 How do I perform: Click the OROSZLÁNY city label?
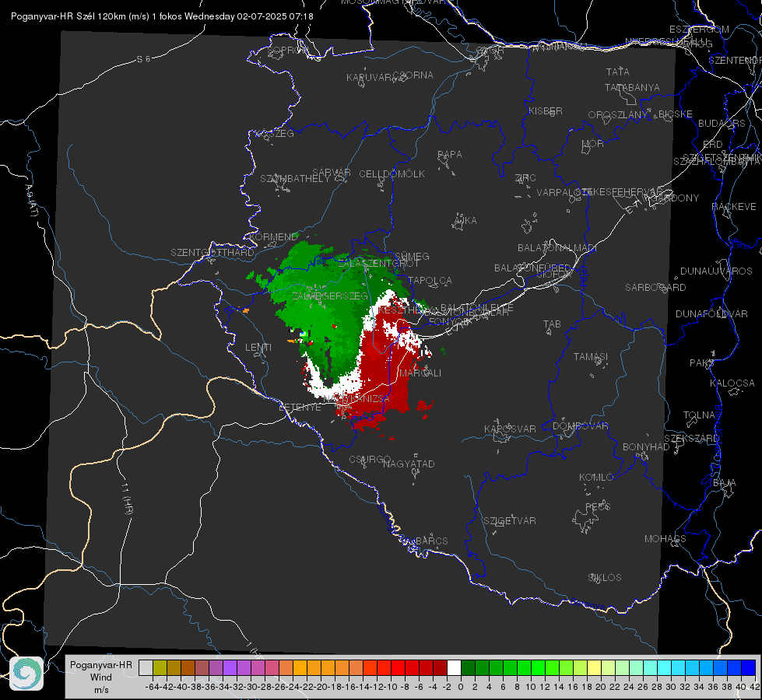click(618, 115)
